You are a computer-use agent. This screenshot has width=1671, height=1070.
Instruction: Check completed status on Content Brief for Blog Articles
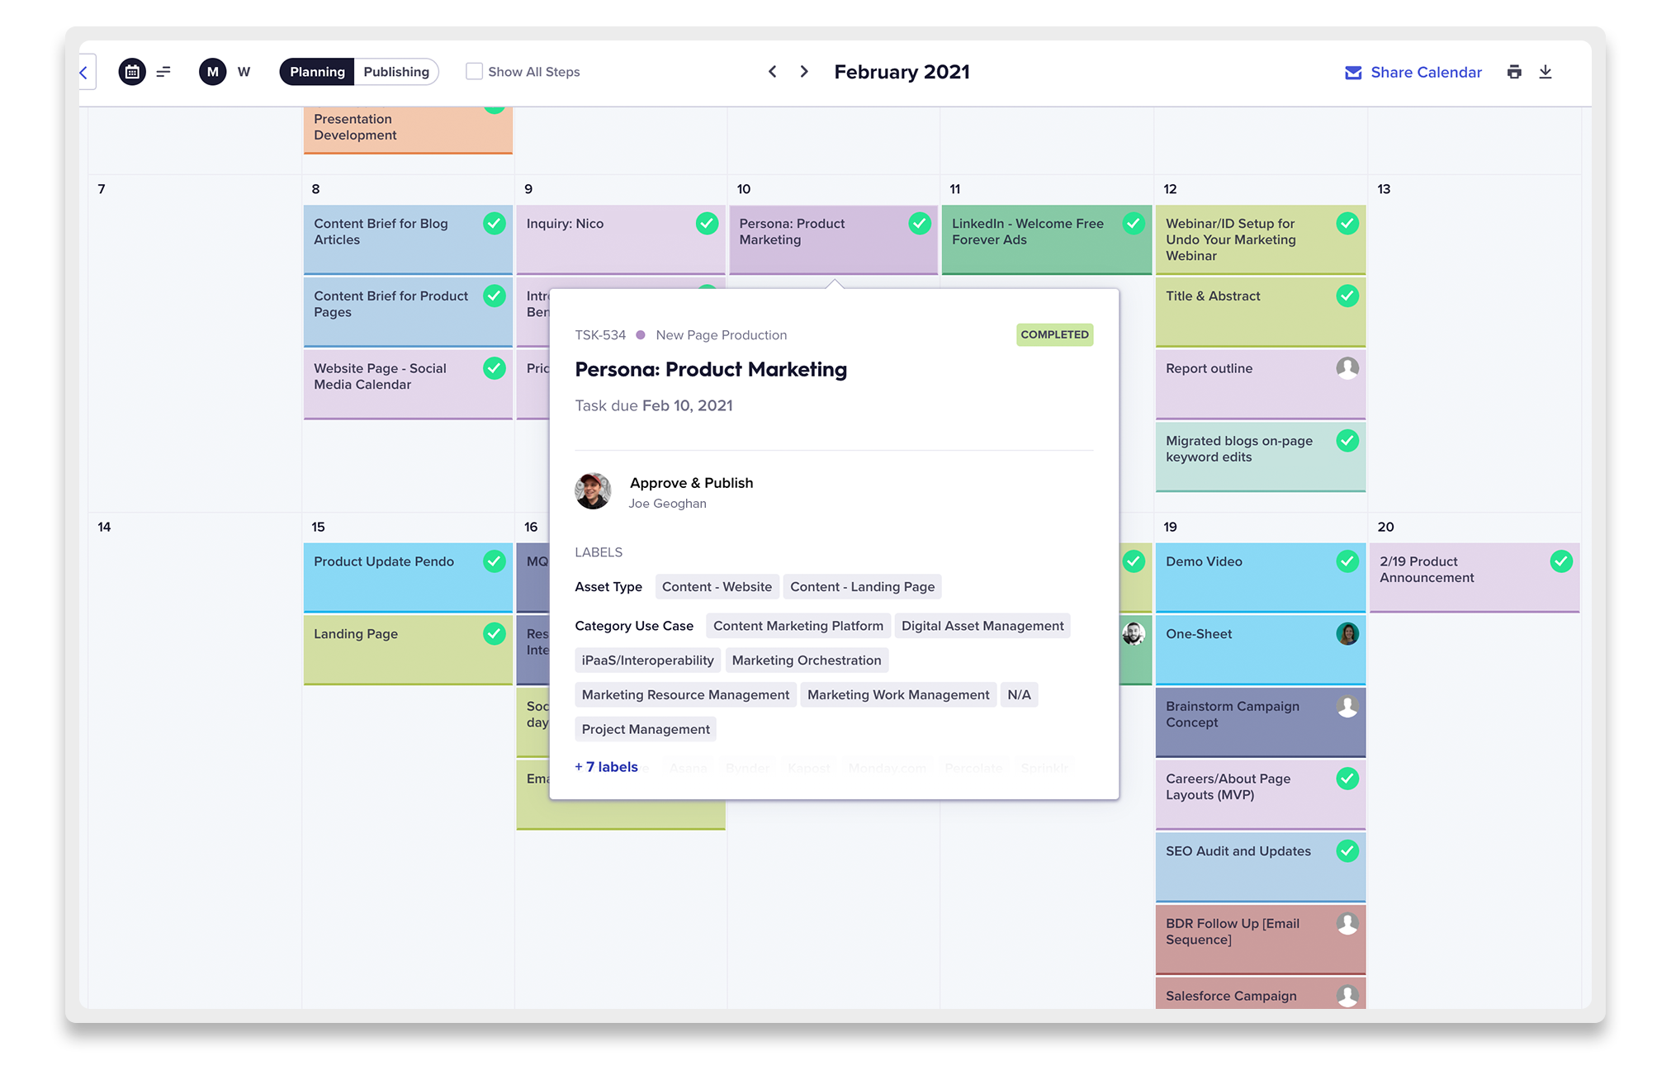tap(493, 225)
